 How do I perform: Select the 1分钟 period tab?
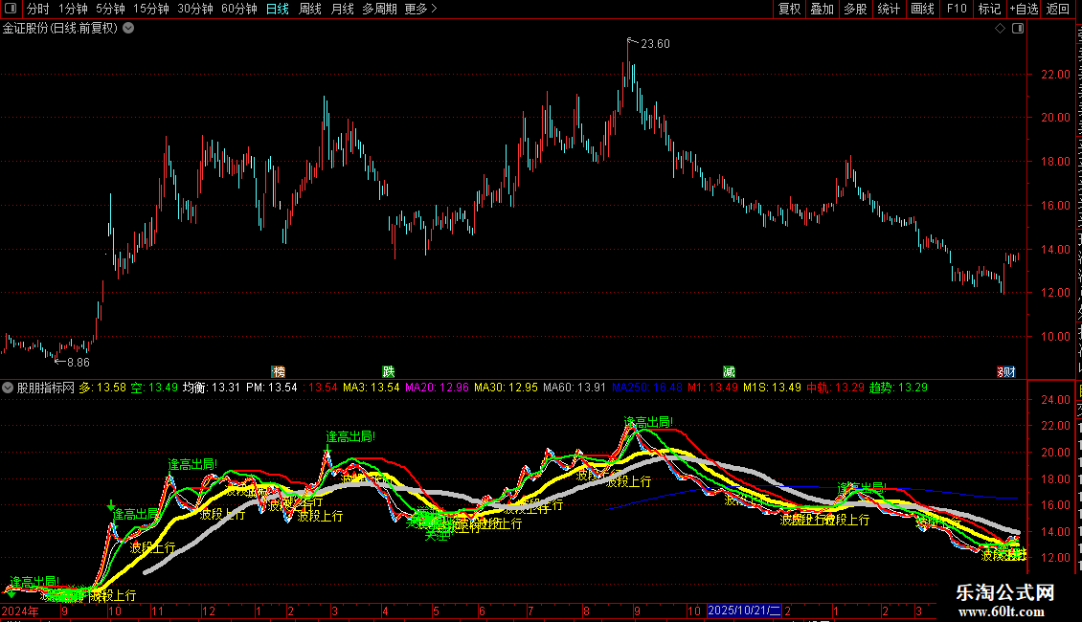tap(73, 9)
